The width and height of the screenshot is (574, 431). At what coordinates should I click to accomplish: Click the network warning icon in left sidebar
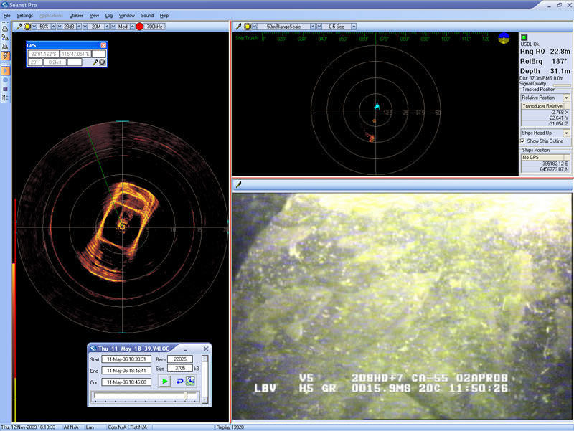pyautogui.click(x=5, y=38)
